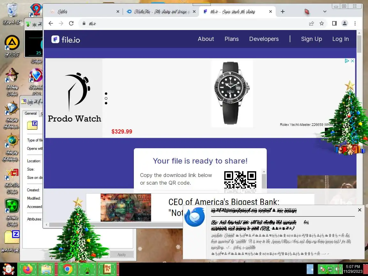The height and width of the screenshot is (276, 368).
Task: Open Atomica Deluxe desktop icon
Action: pos(12,213)
